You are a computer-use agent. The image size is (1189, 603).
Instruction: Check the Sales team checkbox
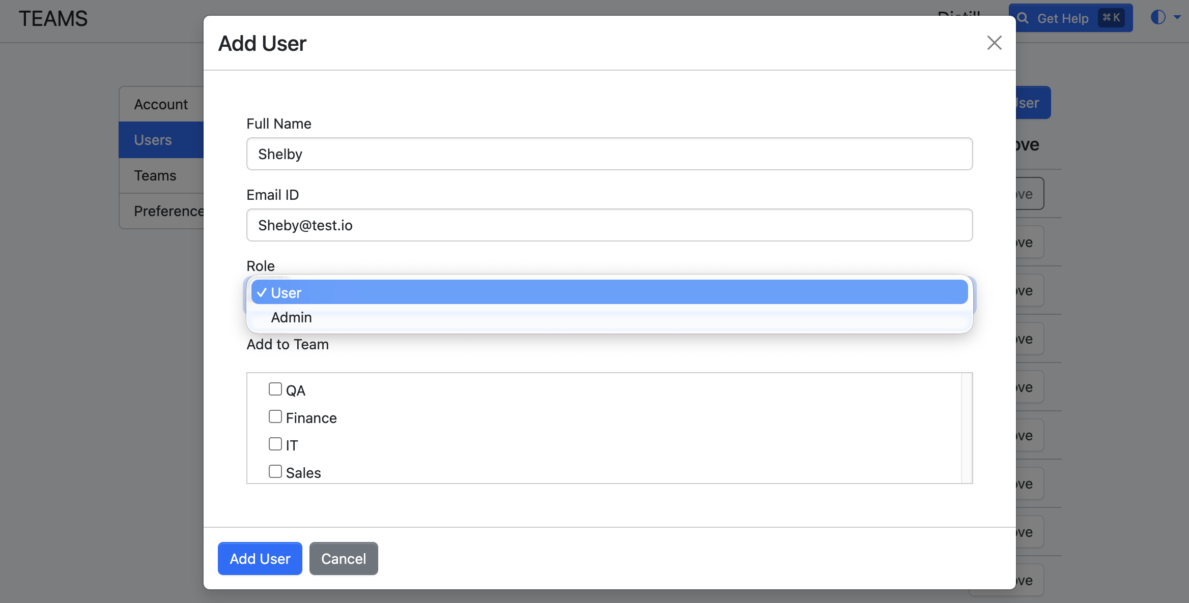coord(275,471)
